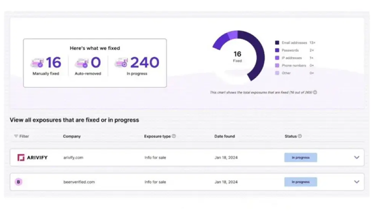Open the Filter control

point(21,136)
